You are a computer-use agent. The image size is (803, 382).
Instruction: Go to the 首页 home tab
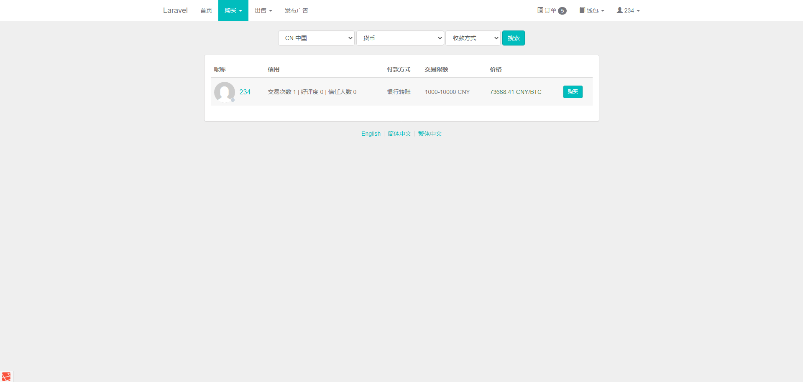[206, 10]
